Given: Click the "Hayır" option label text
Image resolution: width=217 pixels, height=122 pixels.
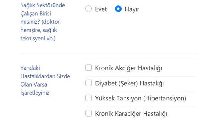Looking at the screenshot, I should (x=132, y=9).
